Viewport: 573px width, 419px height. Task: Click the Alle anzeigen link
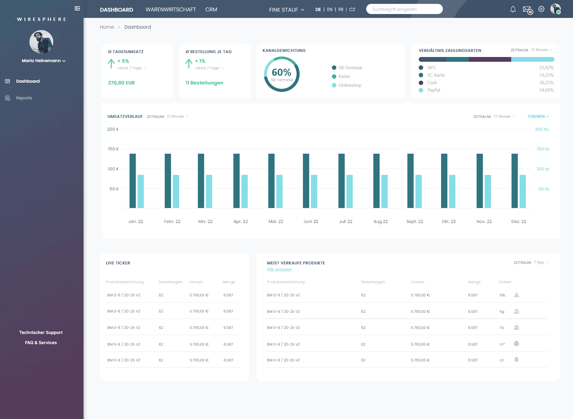coord(279,269)
